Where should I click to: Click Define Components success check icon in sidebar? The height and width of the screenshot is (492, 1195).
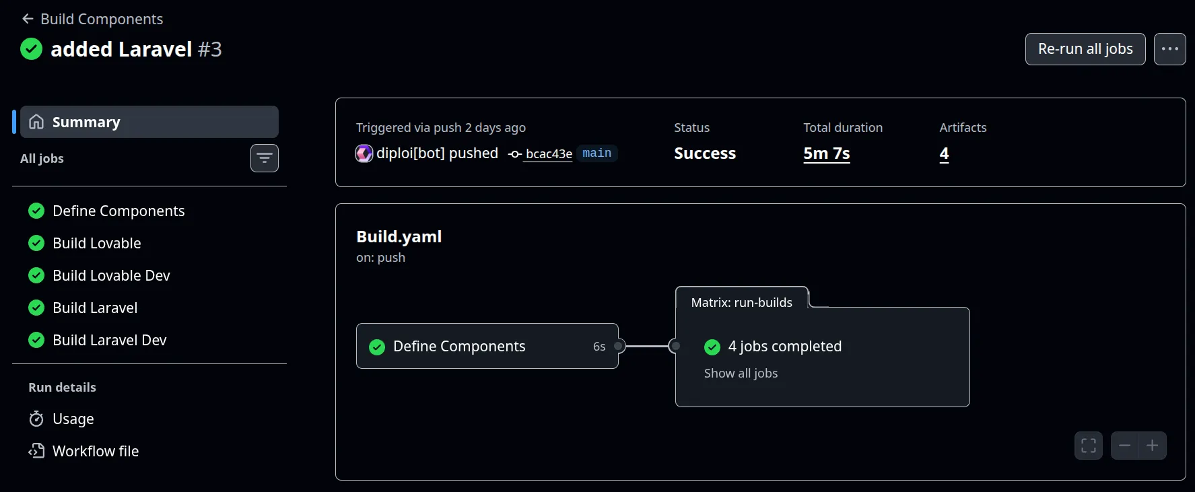tap(36, 211)
